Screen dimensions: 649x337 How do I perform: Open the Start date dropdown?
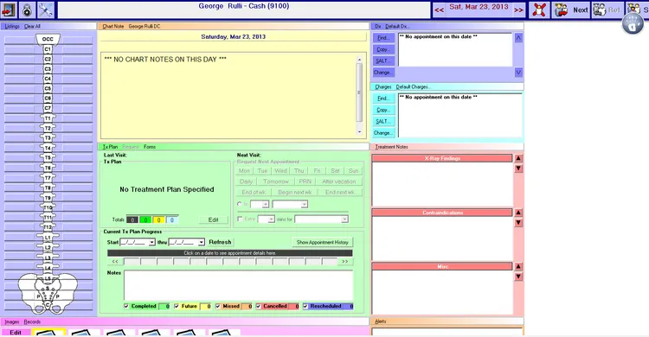[151, 242]
